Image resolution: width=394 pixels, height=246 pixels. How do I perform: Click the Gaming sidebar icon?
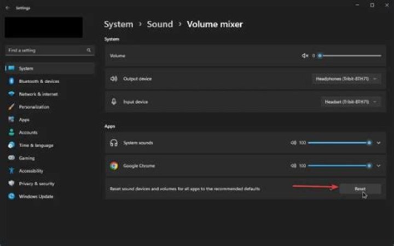(11, 158)
